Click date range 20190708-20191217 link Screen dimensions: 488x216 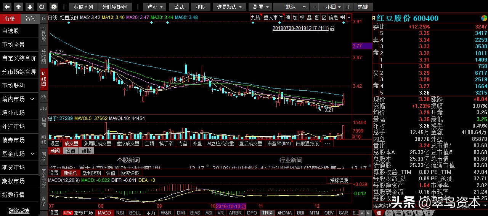(x=300, y=28)
